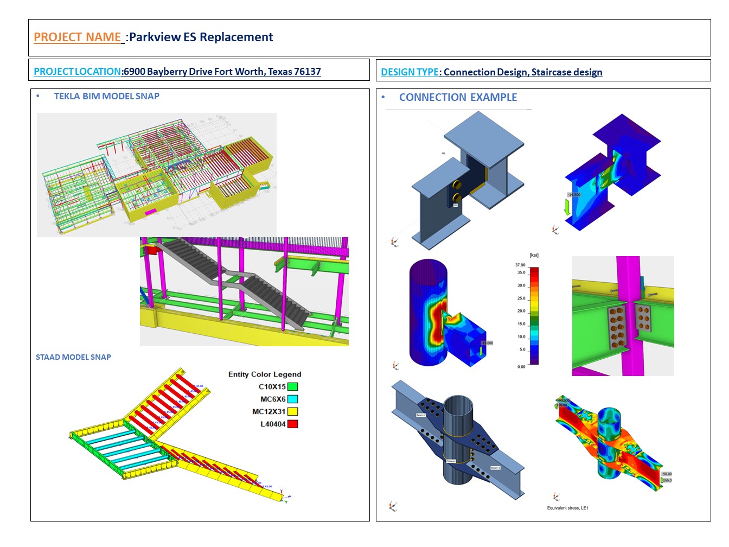The image size is (729, 547).
Task: Pick the red L40404 legend swatch
Action: [292, 424]
